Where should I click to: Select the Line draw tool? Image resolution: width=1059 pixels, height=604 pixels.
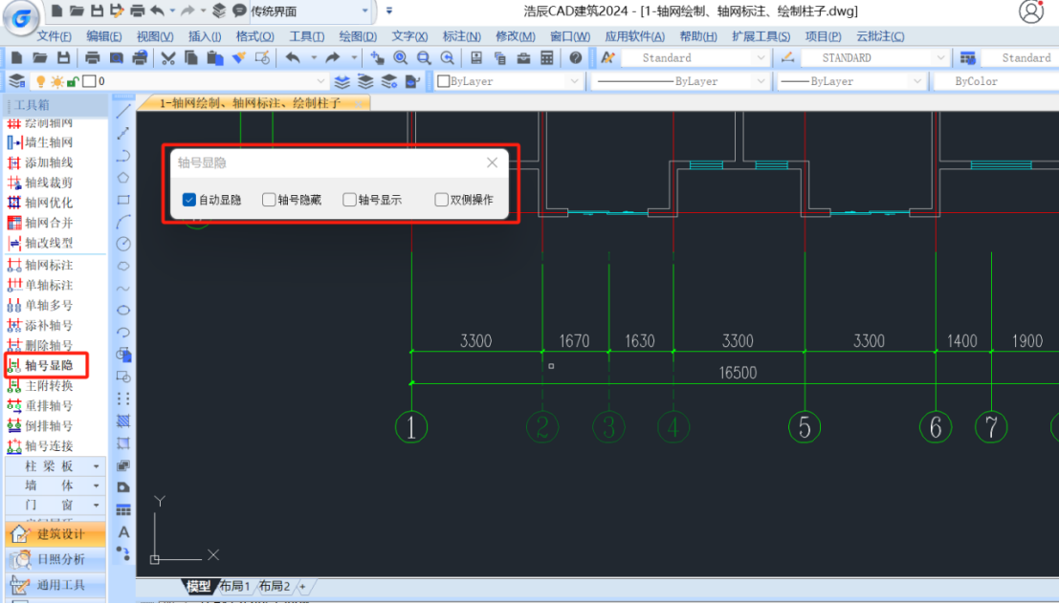123,112
